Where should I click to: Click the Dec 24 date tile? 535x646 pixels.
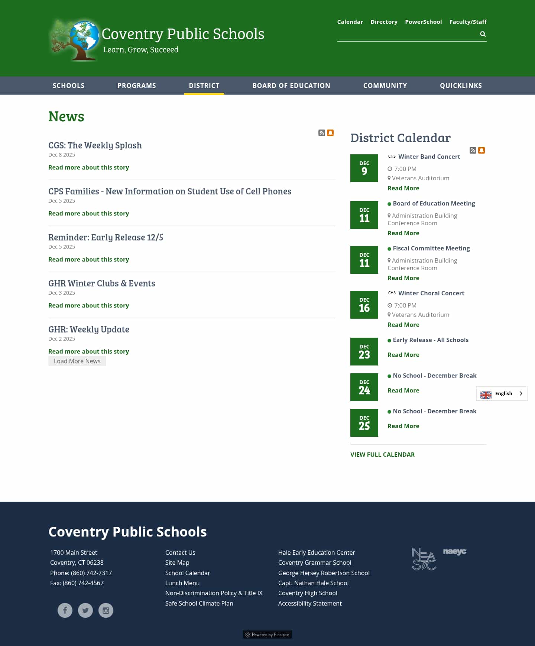click(364, 387)
